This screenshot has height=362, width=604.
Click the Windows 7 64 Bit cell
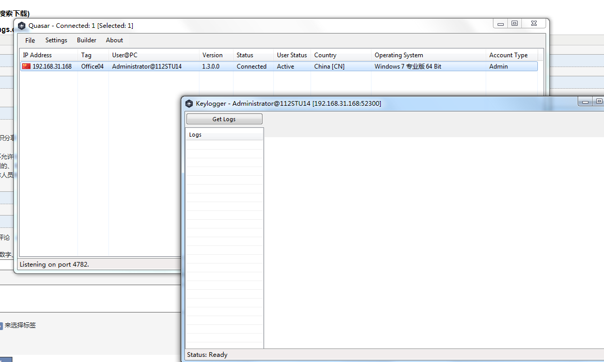point(408,67)
